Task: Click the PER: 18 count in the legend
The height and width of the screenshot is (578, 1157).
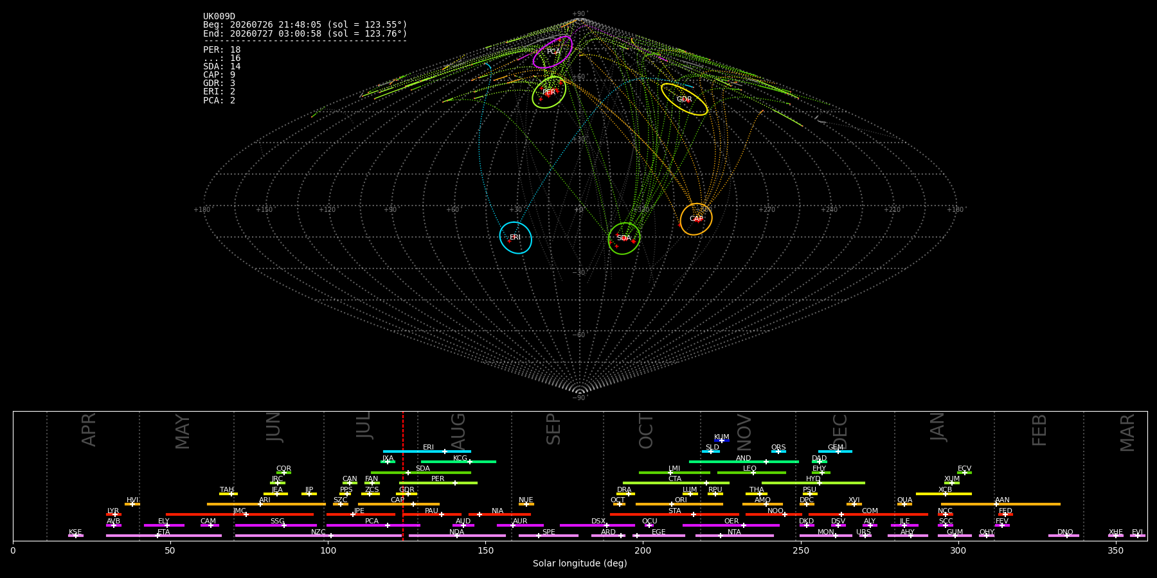Action: [x=222, y=49]
